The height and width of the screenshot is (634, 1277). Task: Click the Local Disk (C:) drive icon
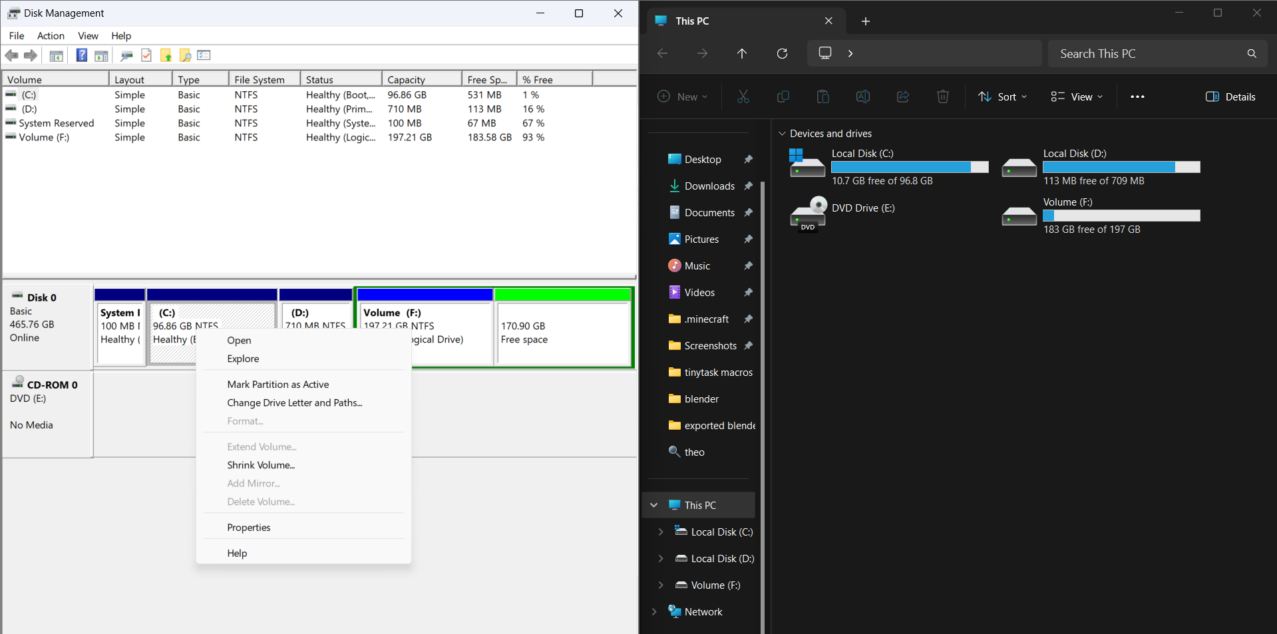[807, 163]
